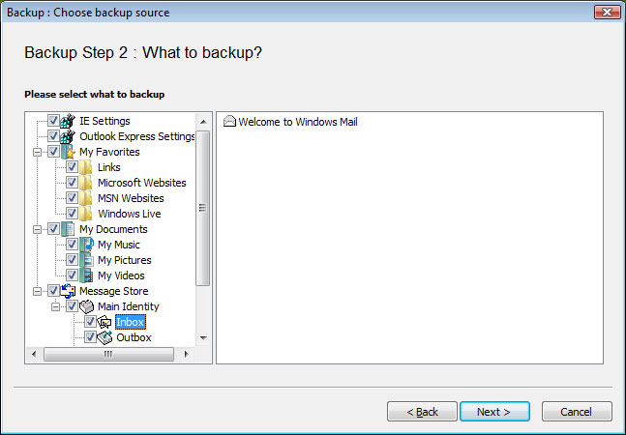
Task: Click the IE Settings icon
Action: 68,121
